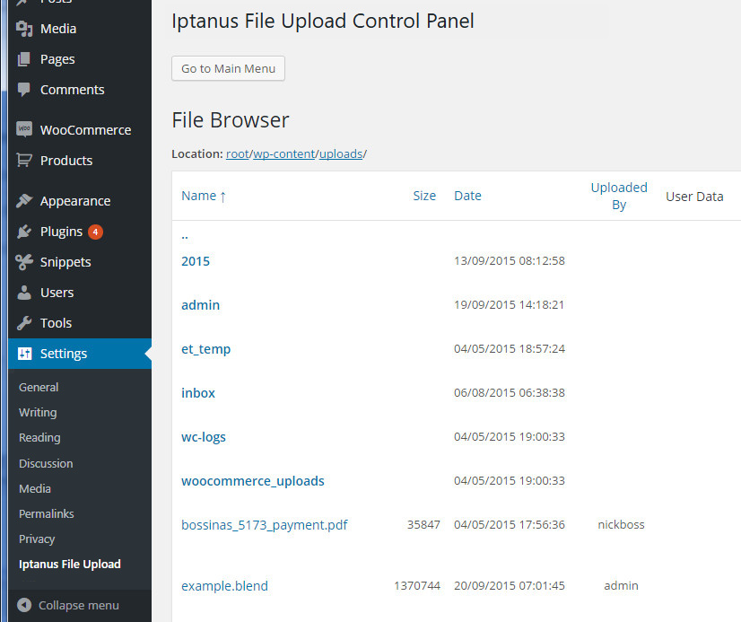
Task: Click the Go to Main Menu button
Action: click(228, 67)
